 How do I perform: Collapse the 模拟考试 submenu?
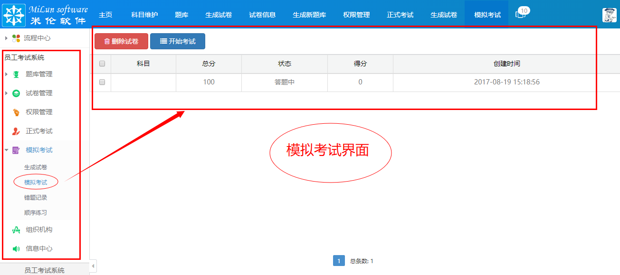click(6, 150)
